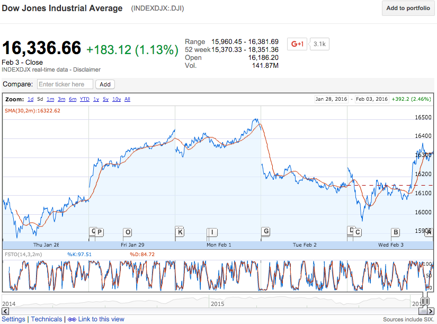Set chart zoom to 6m
This screenshot has height=324, width=437.
73,99
